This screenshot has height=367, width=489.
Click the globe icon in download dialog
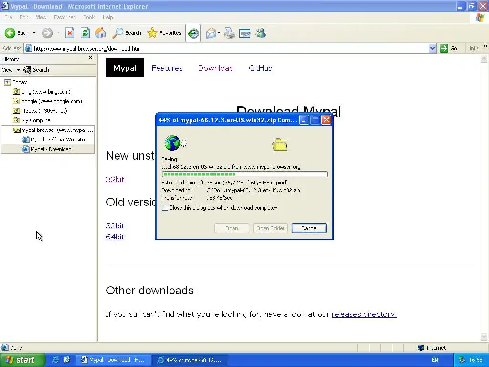172,143
